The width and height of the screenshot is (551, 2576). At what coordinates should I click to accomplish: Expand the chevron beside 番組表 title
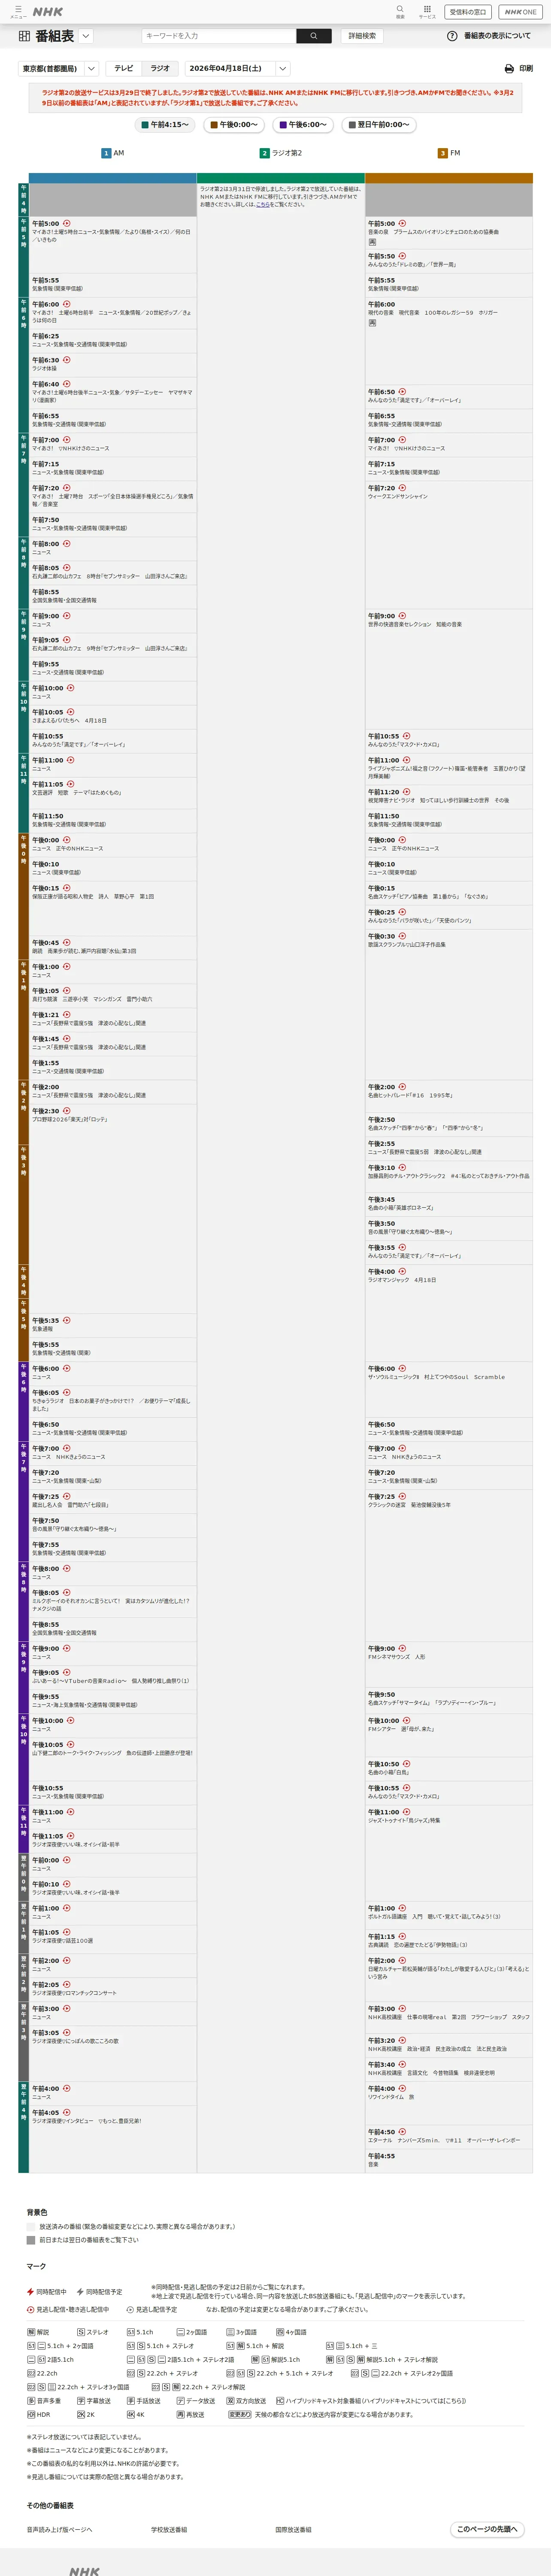86,36
